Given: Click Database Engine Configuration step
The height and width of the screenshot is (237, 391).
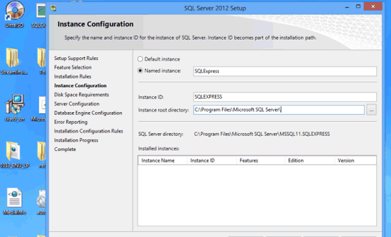Looking at the screenshot, I should 88,113.
